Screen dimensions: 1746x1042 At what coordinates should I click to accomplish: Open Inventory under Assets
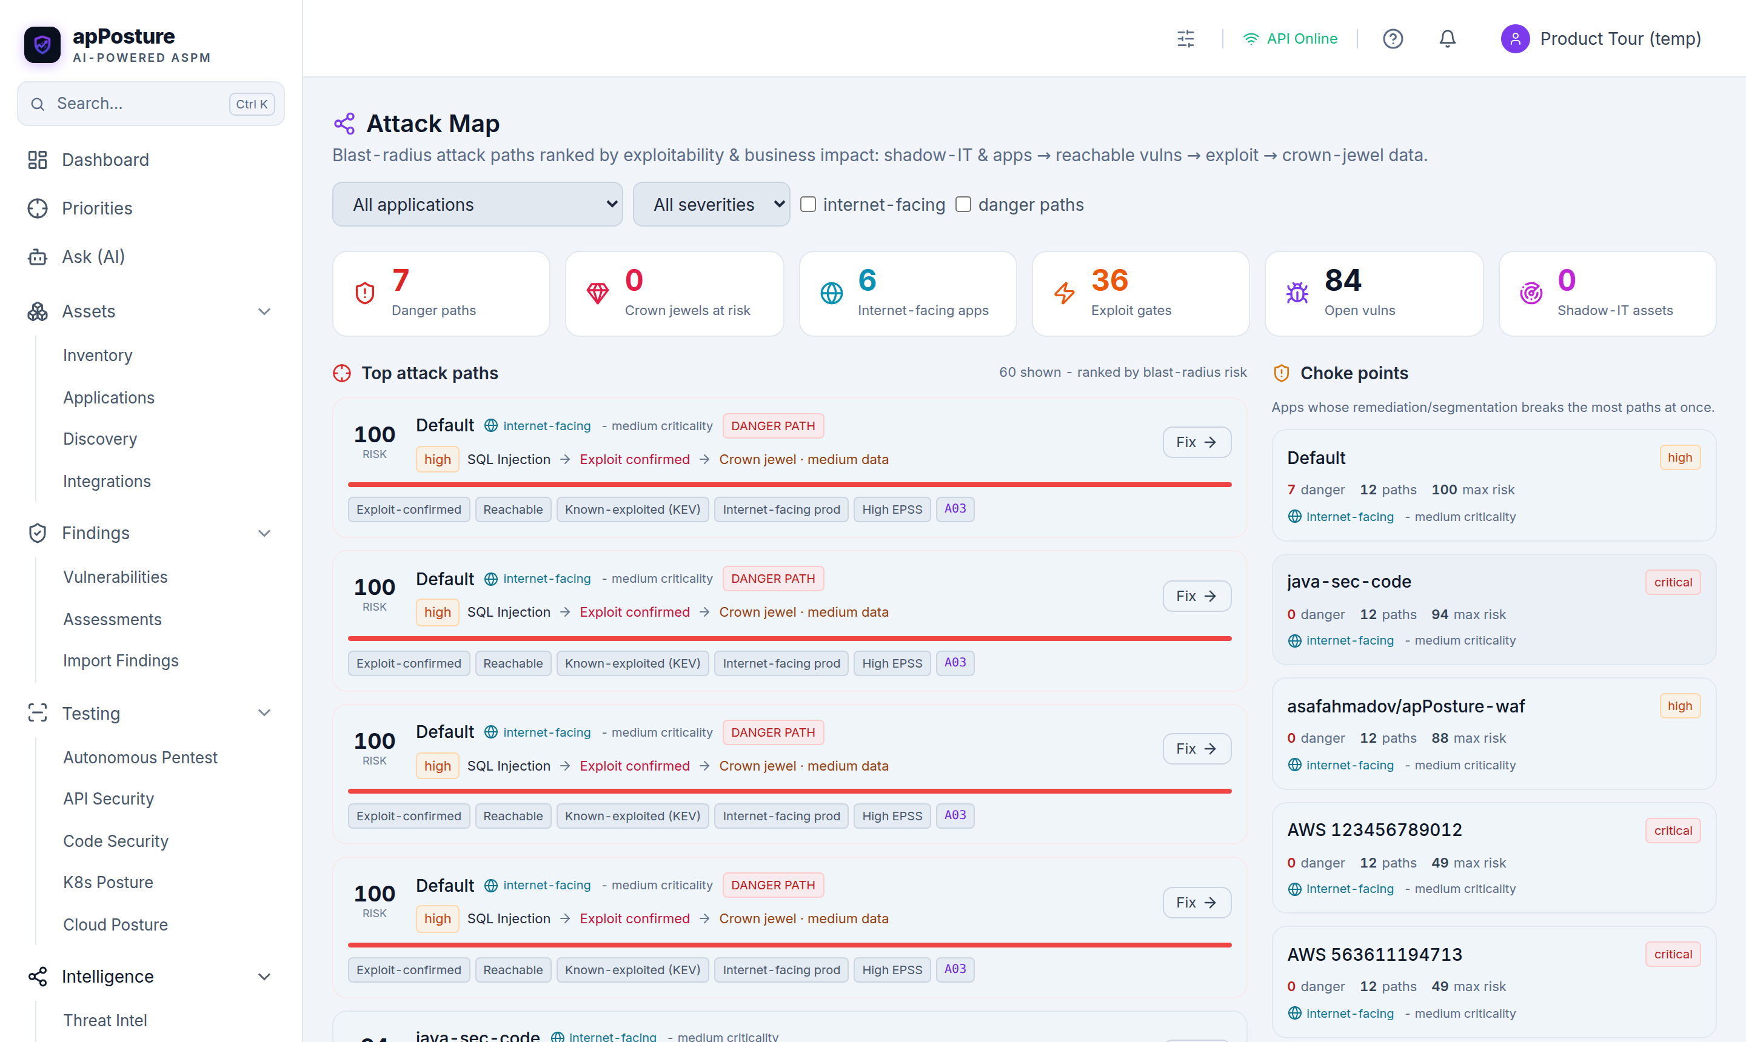click(x=98, y=355)
